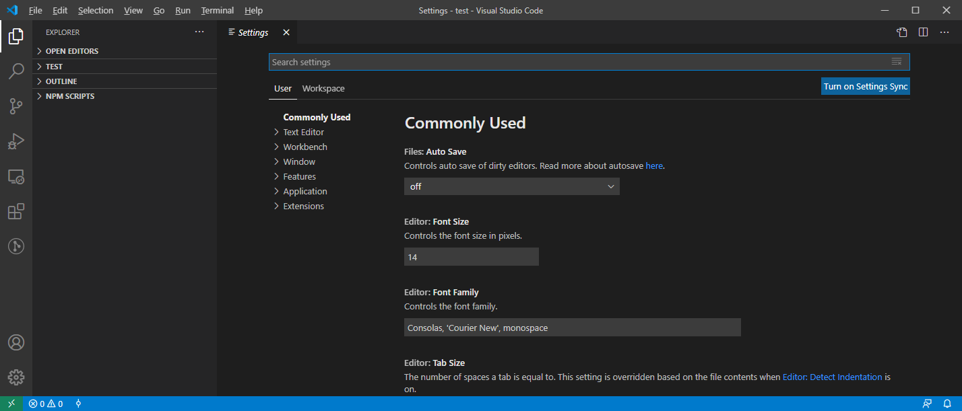Click the VS Code logo icon
The height and width of the screenshot is (411, 962).
tap(12, 10)
